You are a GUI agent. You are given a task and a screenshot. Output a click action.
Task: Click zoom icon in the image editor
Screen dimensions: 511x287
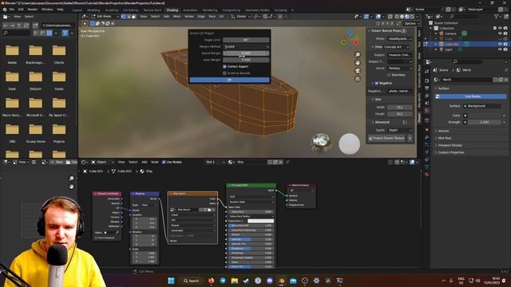tap(71, 179)
